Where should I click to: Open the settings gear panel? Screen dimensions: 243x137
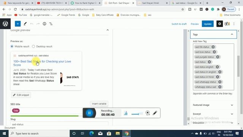pos(219,24)
